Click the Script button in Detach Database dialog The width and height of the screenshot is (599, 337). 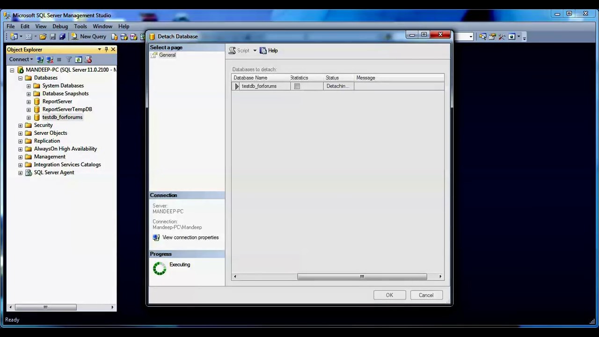tap(239, 51)
